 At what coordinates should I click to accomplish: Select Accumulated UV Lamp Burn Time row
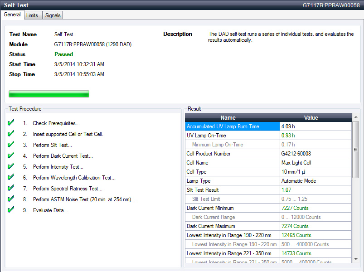232,126
